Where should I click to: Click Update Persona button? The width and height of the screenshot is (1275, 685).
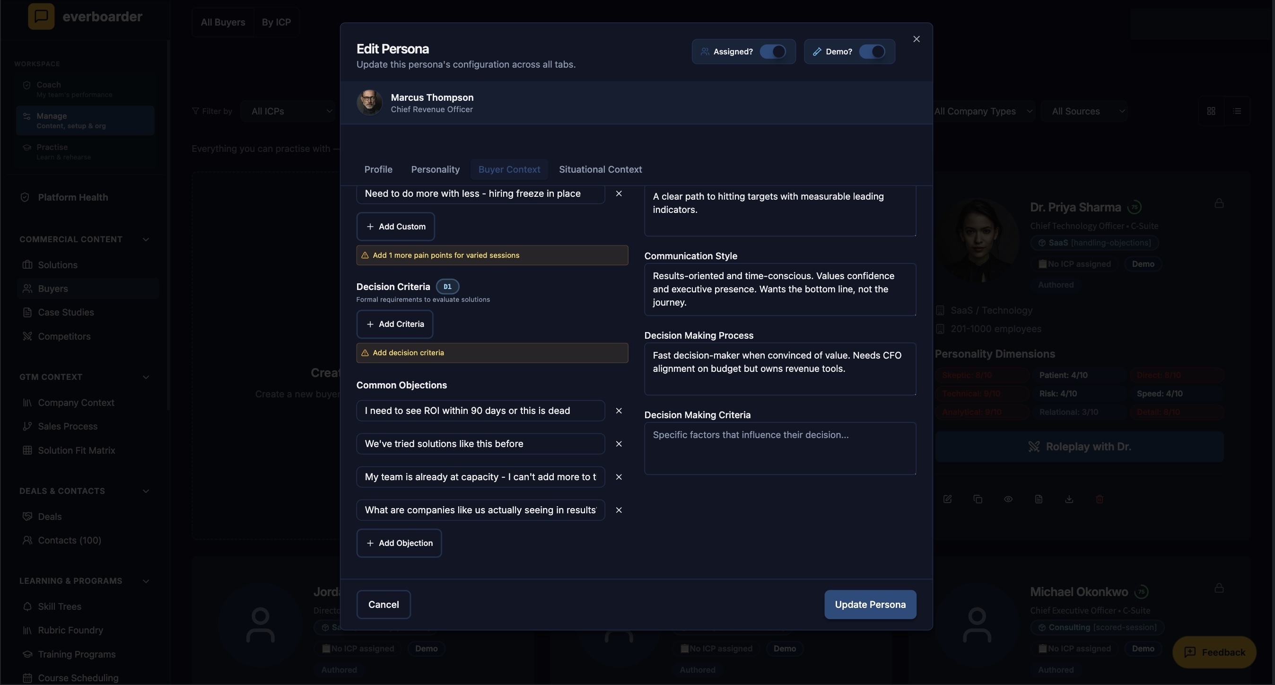tap(870, 604)
